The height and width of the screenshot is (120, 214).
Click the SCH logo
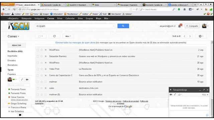point(19,26)
